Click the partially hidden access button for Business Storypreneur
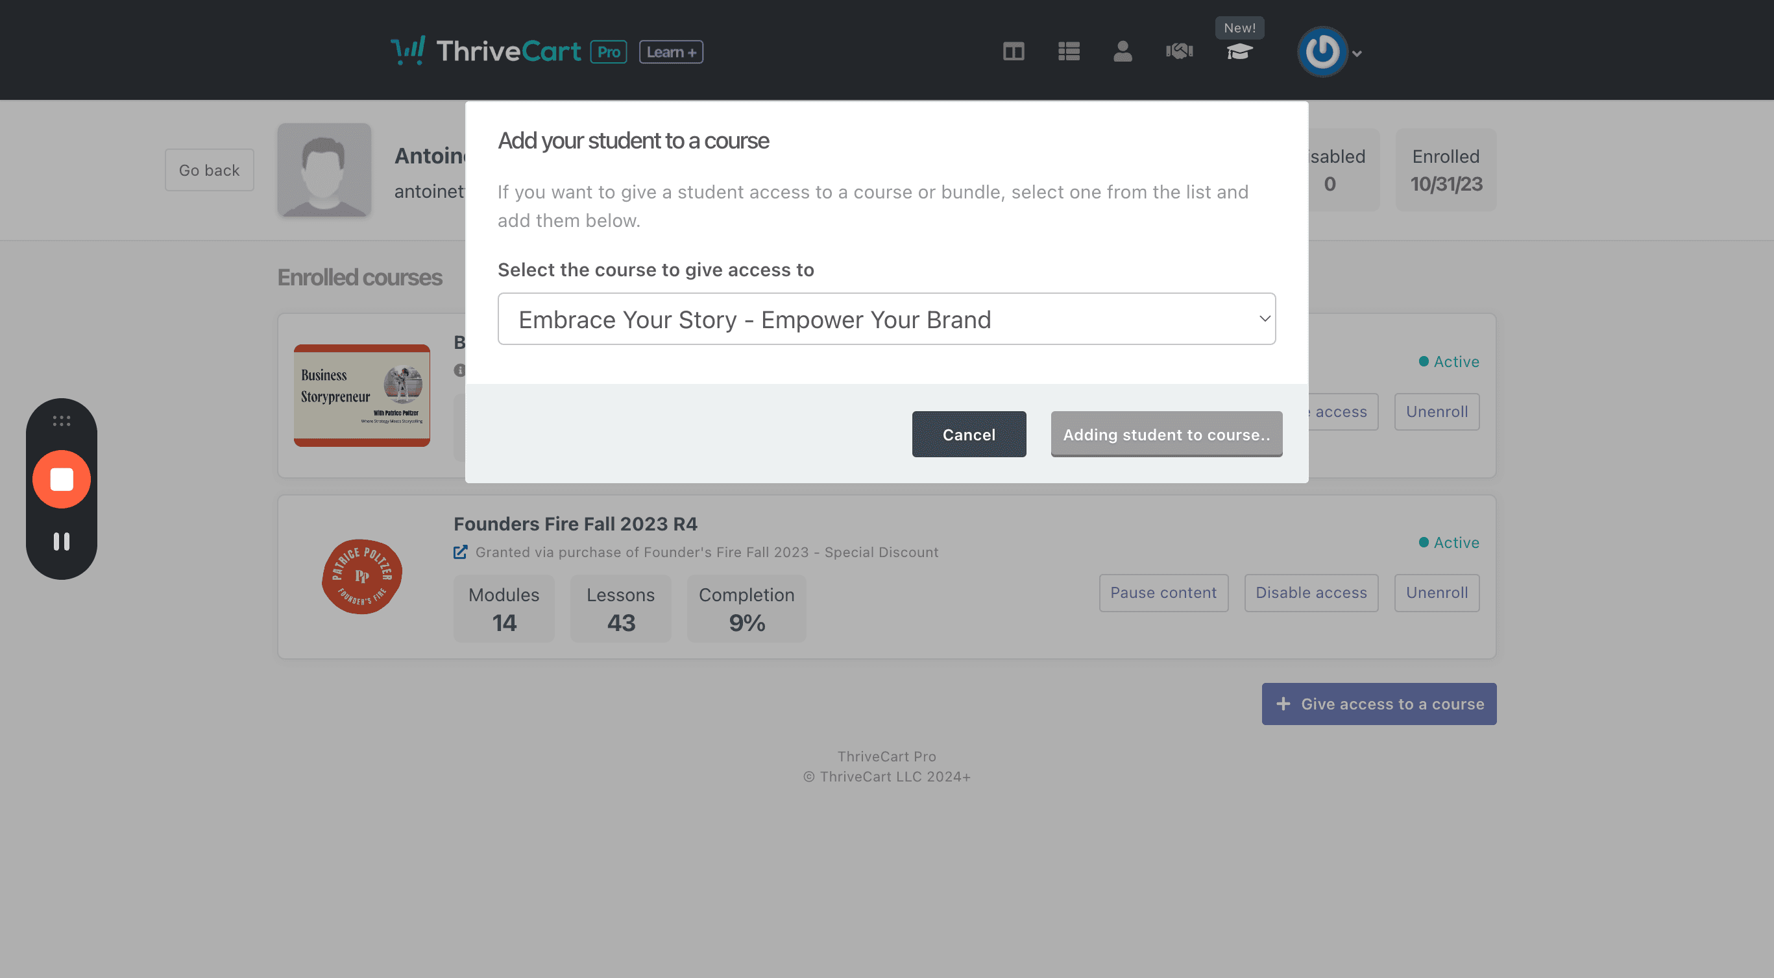 pos(1343,412)
